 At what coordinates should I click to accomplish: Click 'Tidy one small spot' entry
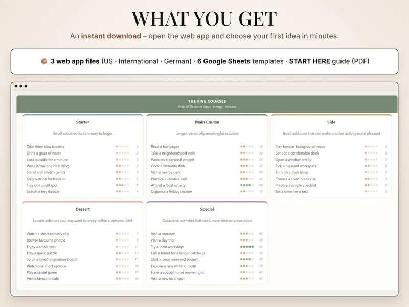83,185
